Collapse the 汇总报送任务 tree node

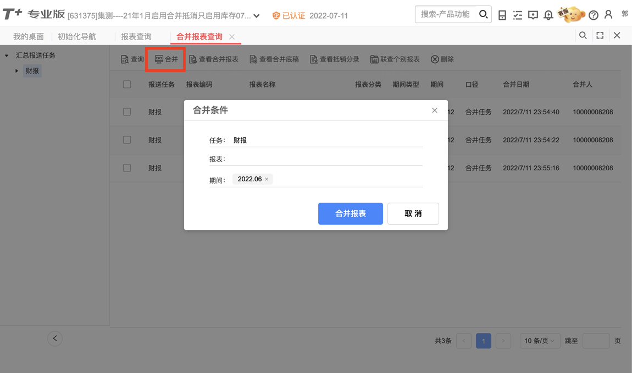tap(7, 55)
